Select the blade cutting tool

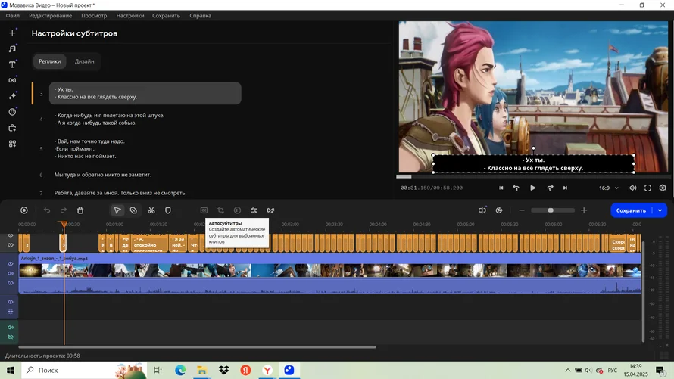click(133, 210)
